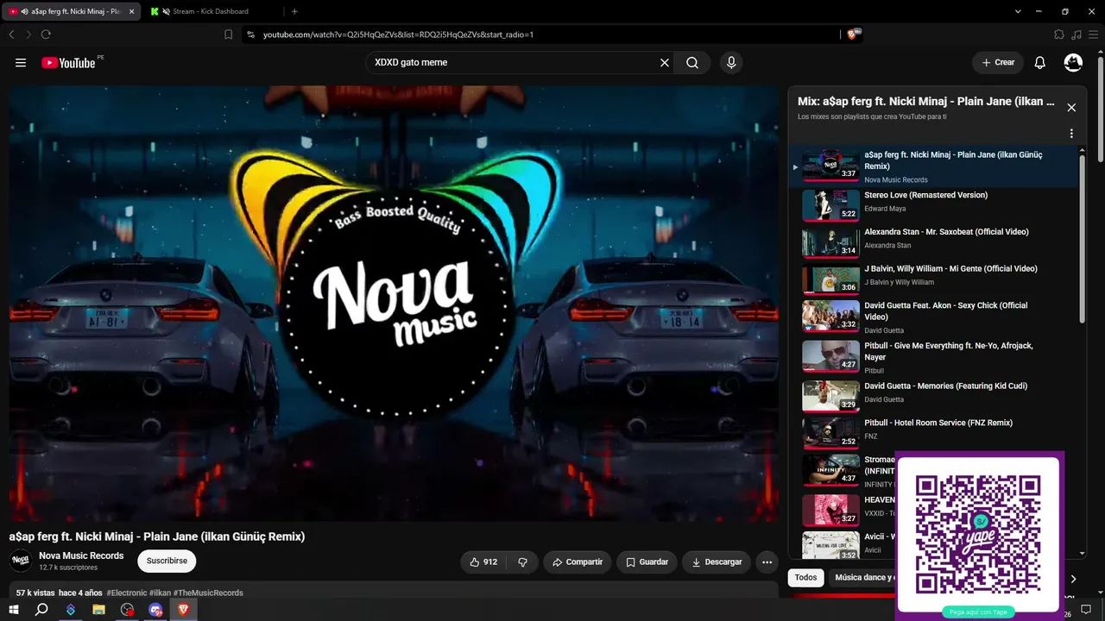Screen dimensions: 1105x621
Task: Close the Mix playlist panel
Action: tap(1071, 108)
